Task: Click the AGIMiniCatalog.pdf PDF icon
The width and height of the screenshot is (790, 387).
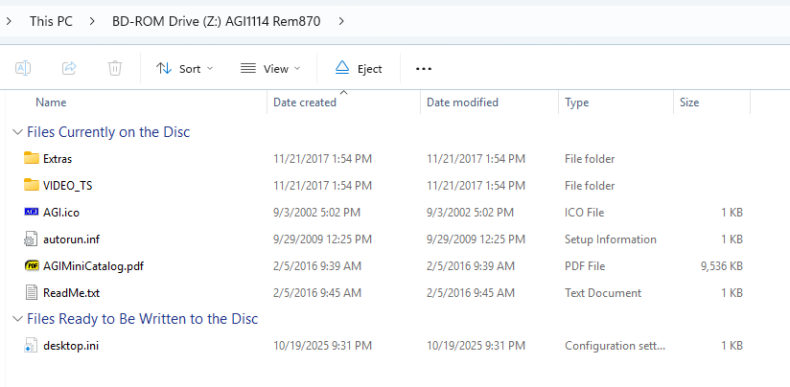Action: pos(32,265)
